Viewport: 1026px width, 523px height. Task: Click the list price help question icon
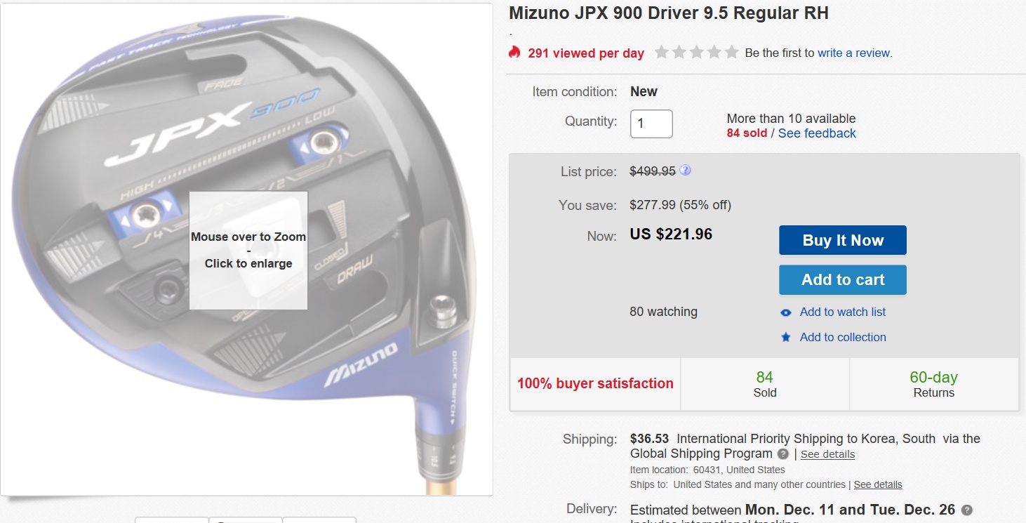coord(686,171)
